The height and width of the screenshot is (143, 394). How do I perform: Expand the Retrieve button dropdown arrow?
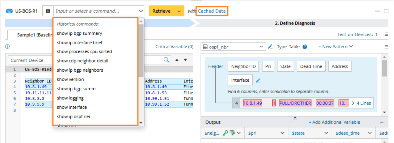point(179,11)
